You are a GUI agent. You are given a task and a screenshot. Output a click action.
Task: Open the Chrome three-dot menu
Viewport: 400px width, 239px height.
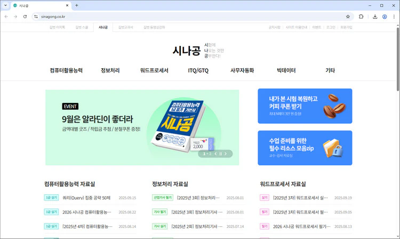394,17
